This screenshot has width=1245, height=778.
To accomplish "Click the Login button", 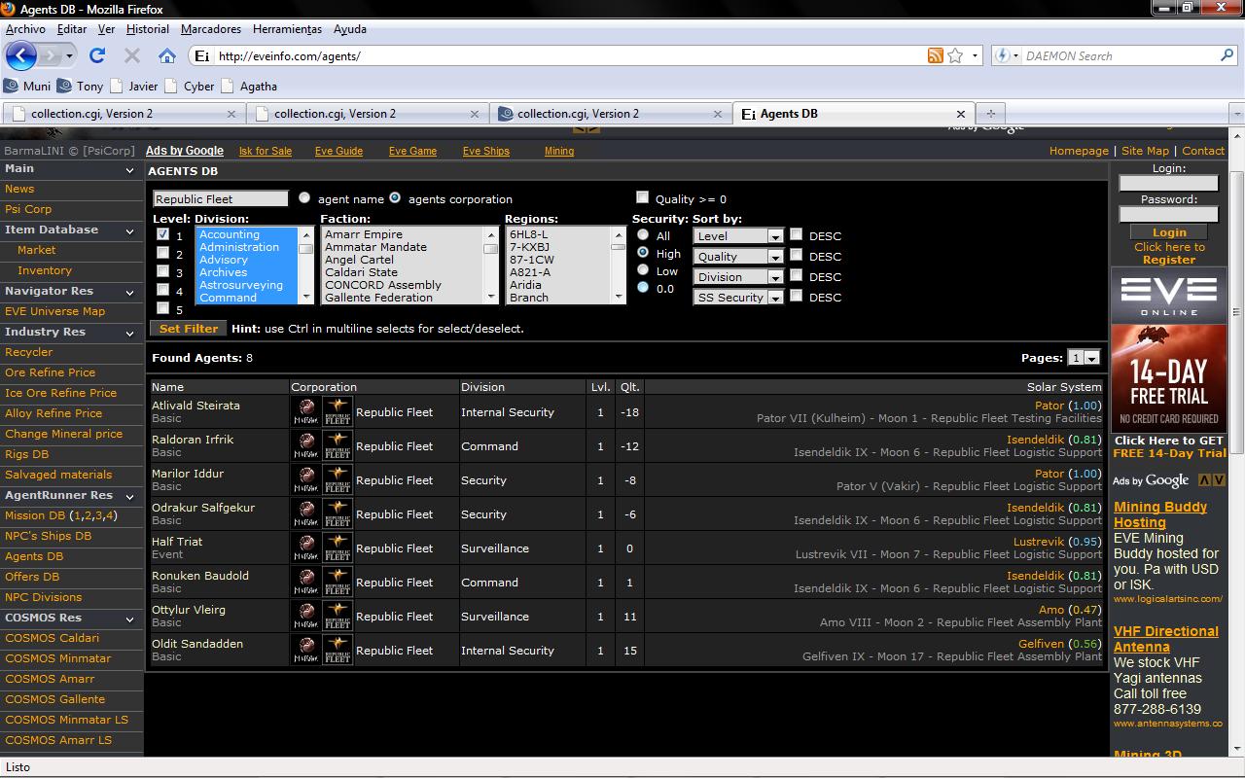I will point(1169,232).
